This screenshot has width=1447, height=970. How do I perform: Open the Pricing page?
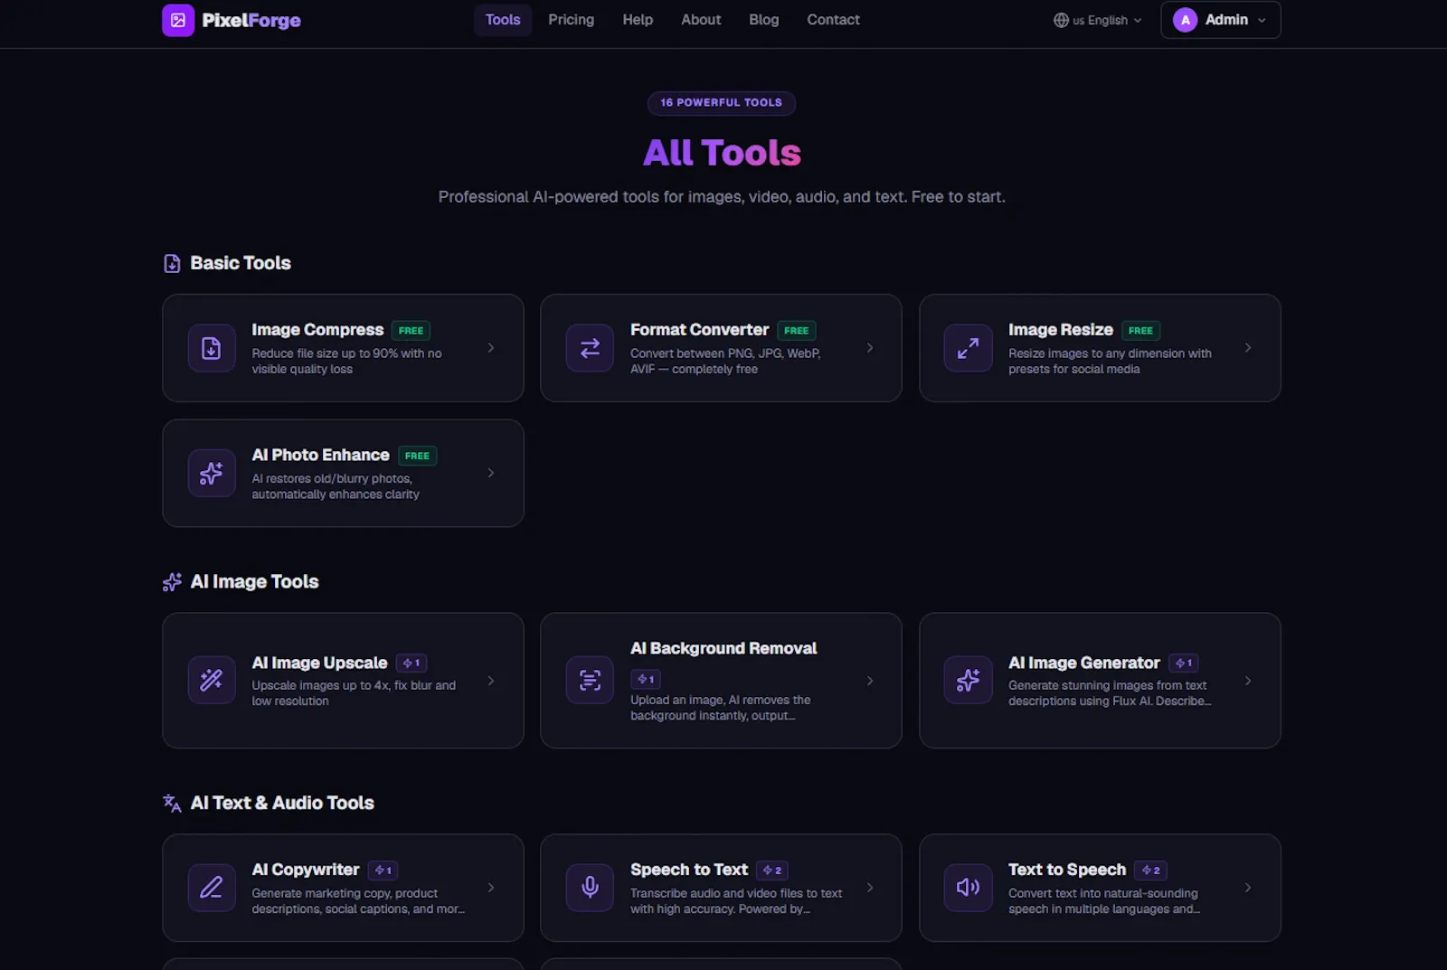[x=571, y=20]
